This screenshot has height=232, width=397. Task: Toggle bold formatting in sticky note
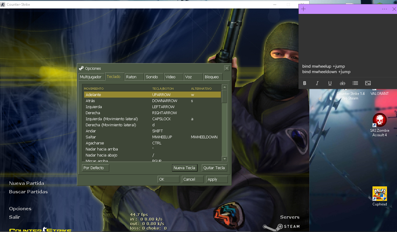[x=305, y=83]
